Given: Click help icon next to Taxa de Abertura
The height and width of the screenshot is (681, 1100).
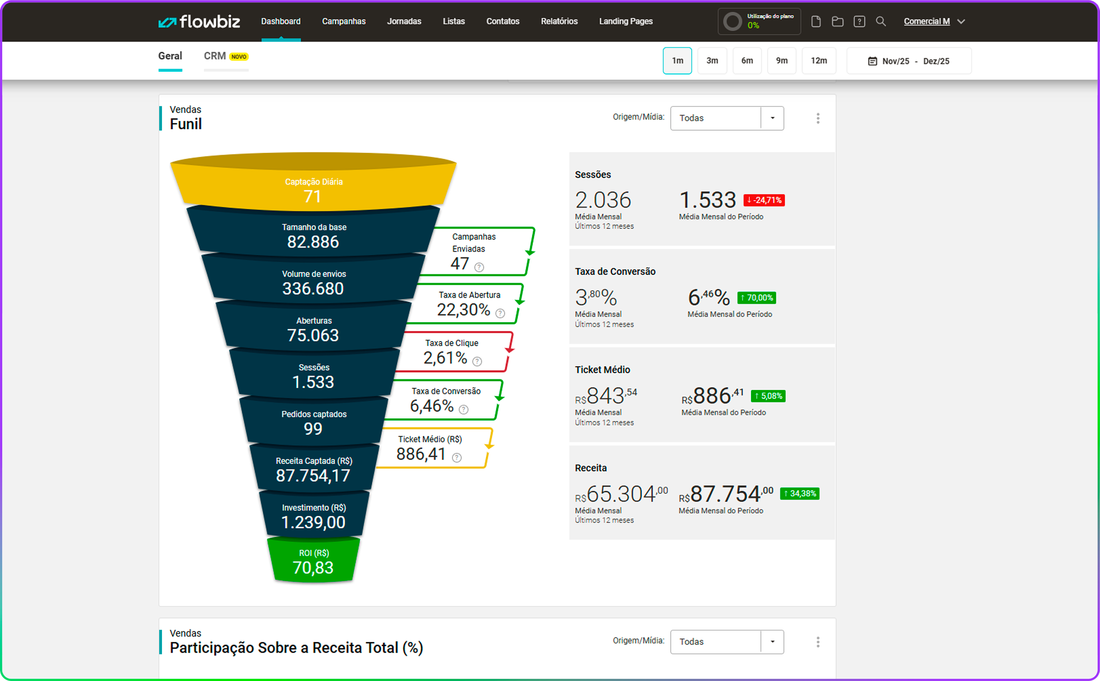Looking at the screenshot, I should tap(500, 313).
